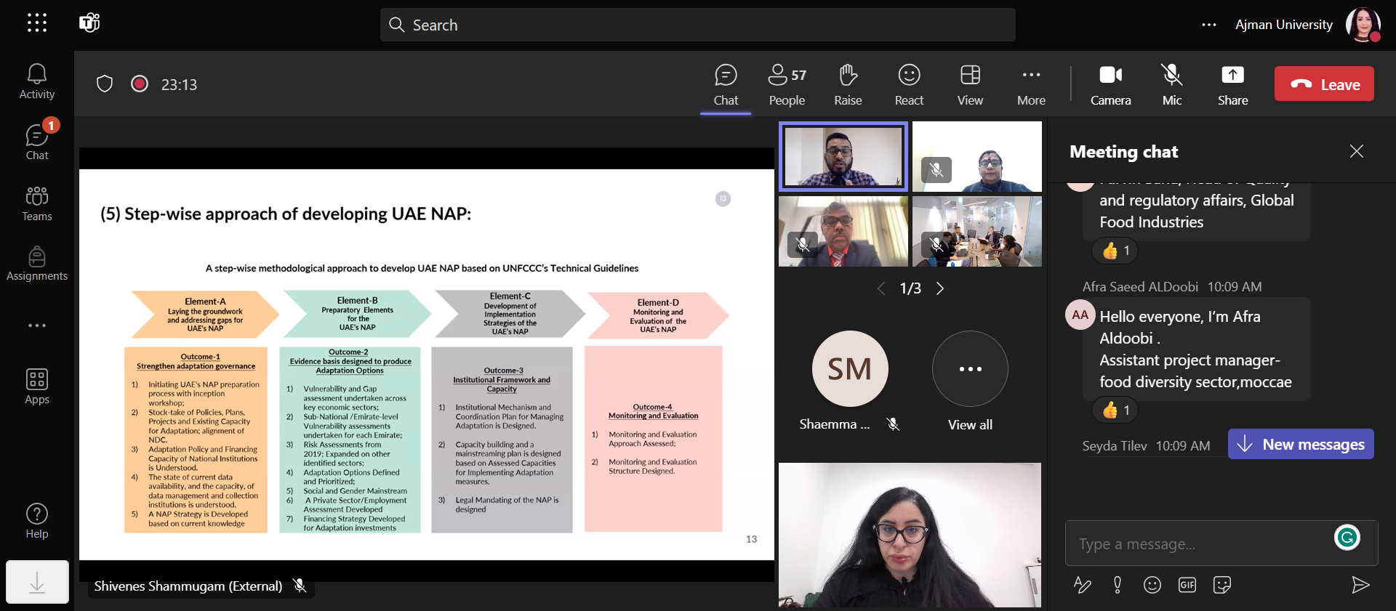Raise your hand in the meeting
The width and height of the screenshot is (1396, 611).
point(848,84)
